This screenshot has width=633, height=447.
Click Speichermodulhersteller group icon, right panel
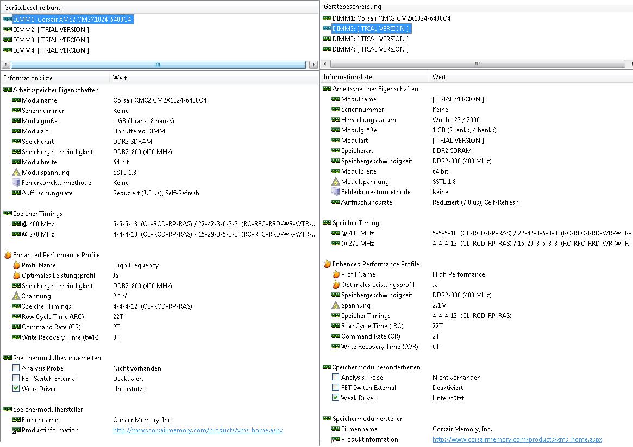tap(327, 419)
